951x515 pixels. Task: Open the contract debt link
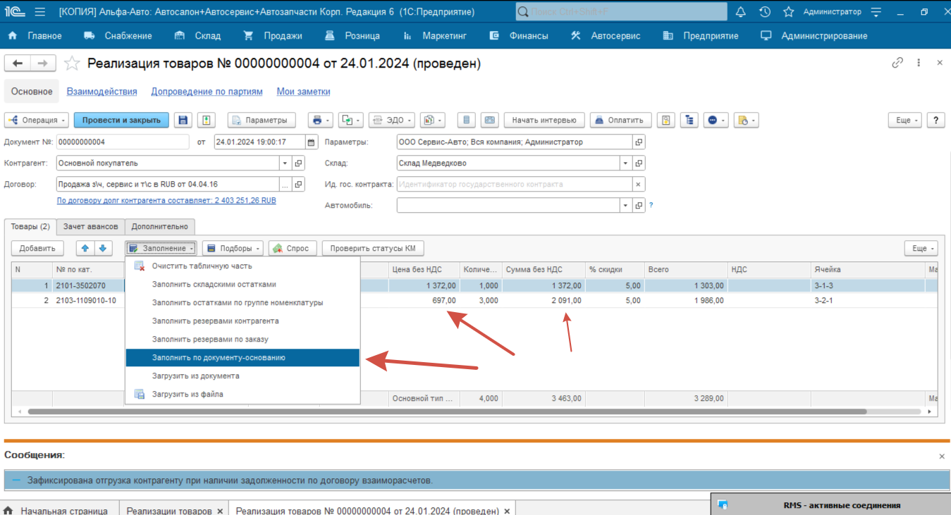(166, 201)
